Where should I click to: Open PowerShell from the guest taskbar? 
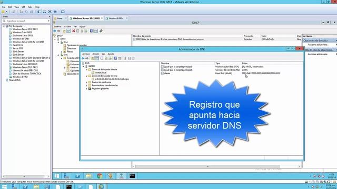coord(77,176)
